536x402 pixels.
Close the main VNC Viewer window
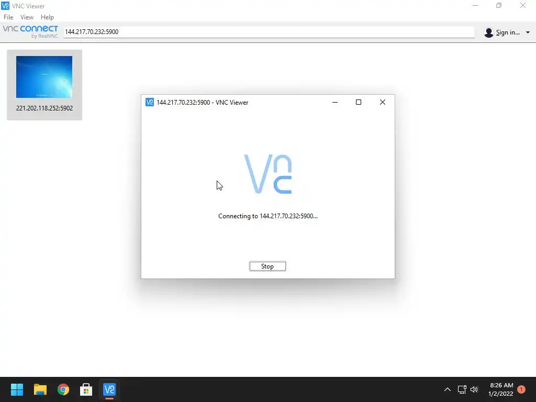coord(523,5)
